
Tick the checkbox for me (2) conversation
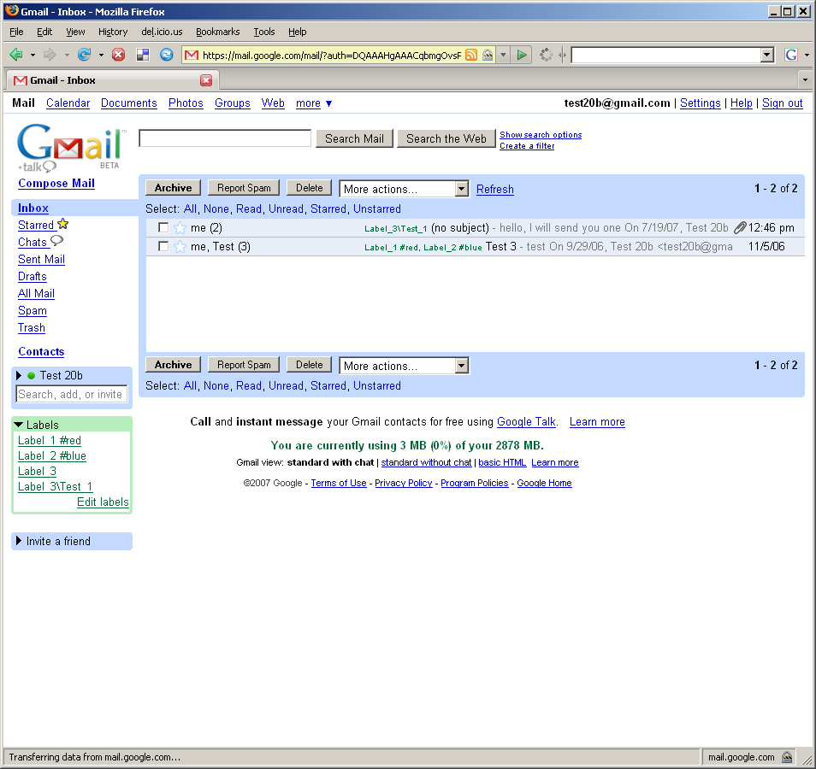[x=163, y=228]
